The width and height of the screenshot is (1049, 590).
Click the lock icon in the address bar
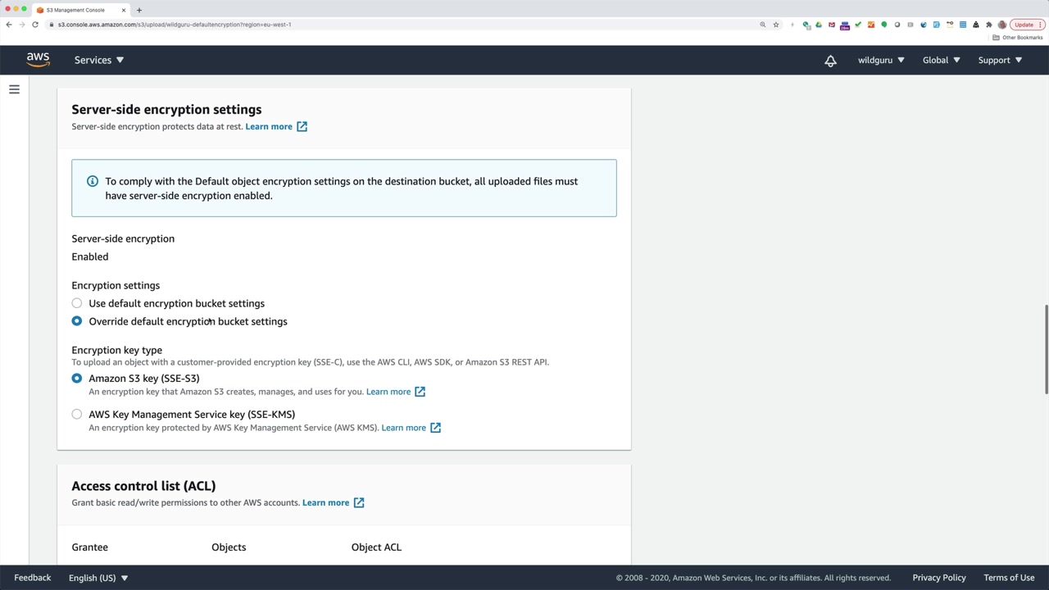[x=52, y=25]
